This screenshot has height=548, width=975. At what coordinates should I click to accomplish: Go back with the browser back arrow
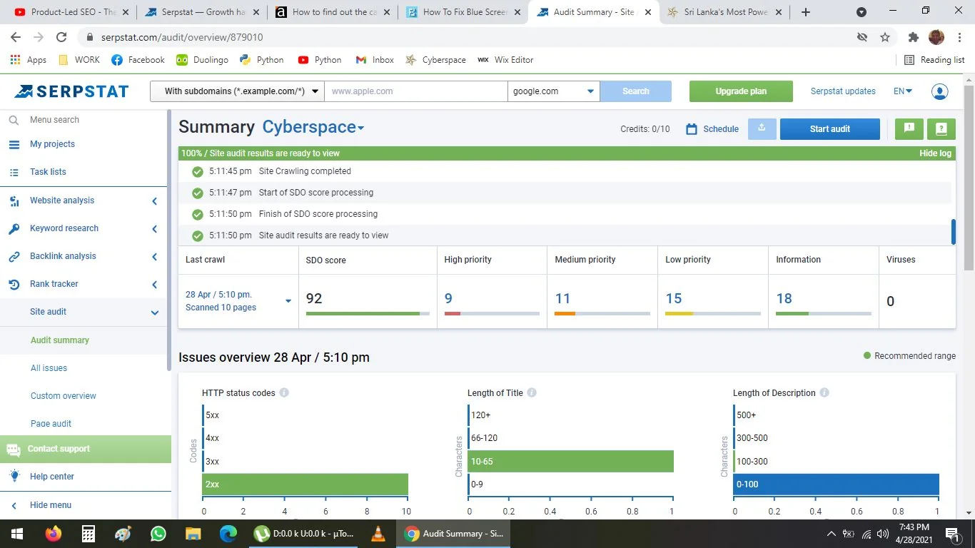coord(17,37)
